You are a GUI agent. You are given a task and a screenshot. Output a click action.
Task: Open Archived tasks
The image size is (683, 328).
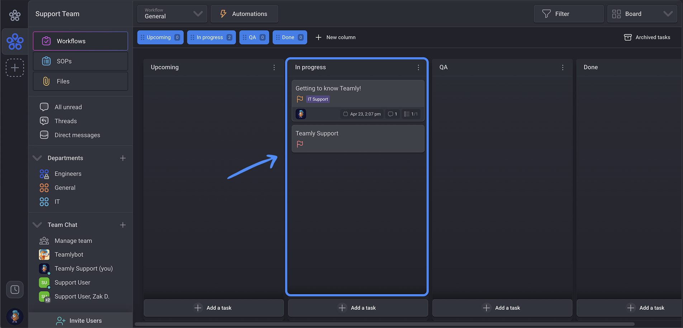pyautogui.click(x=647, y=37)
